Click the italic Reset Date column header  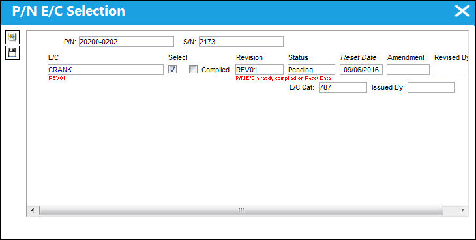pos(358,57)
